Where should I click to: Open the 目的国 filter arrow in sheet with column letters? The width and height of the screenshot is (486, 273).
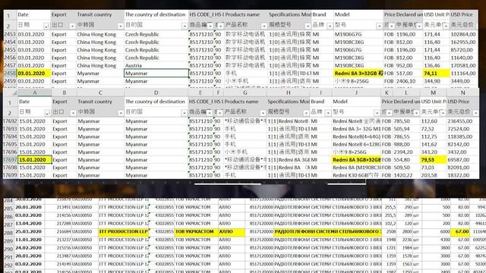click(x=184, y=113)
